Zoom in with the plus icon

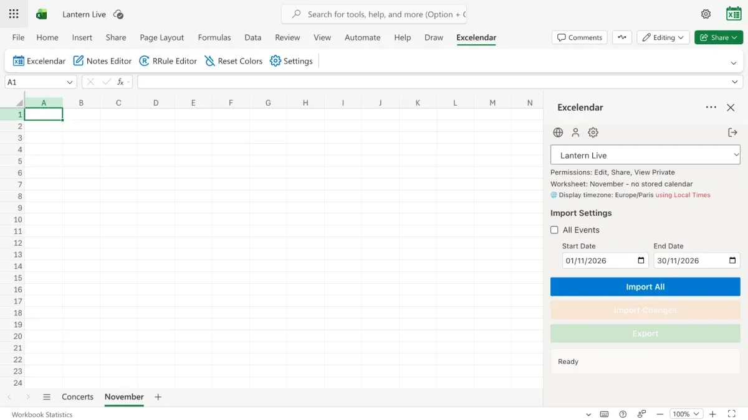pos(713,414)
